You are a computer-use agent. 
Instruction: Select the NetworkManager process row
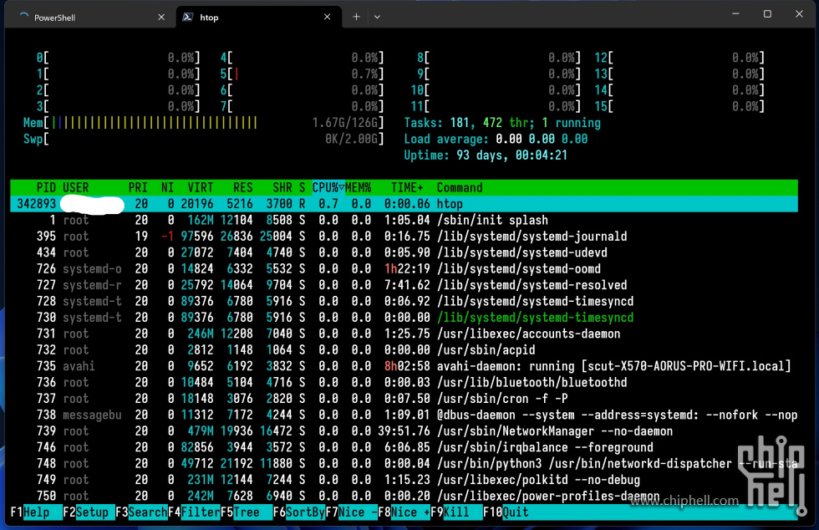click(404, 431)
